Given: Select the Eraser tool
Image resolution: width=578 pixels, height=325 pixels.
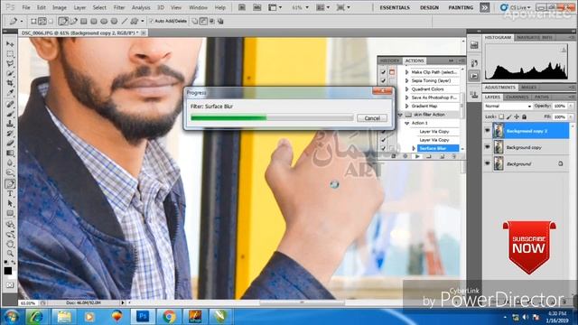Looking at the screenshot, I should tap(10, 143).
